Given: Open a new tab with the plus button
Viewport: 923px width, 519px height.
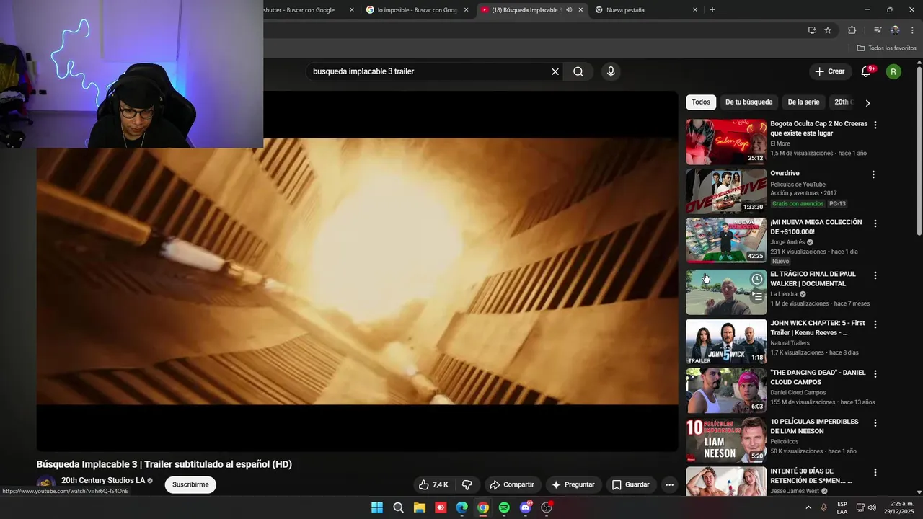Looking at the screenshot, I should click(x=712, y=10).
